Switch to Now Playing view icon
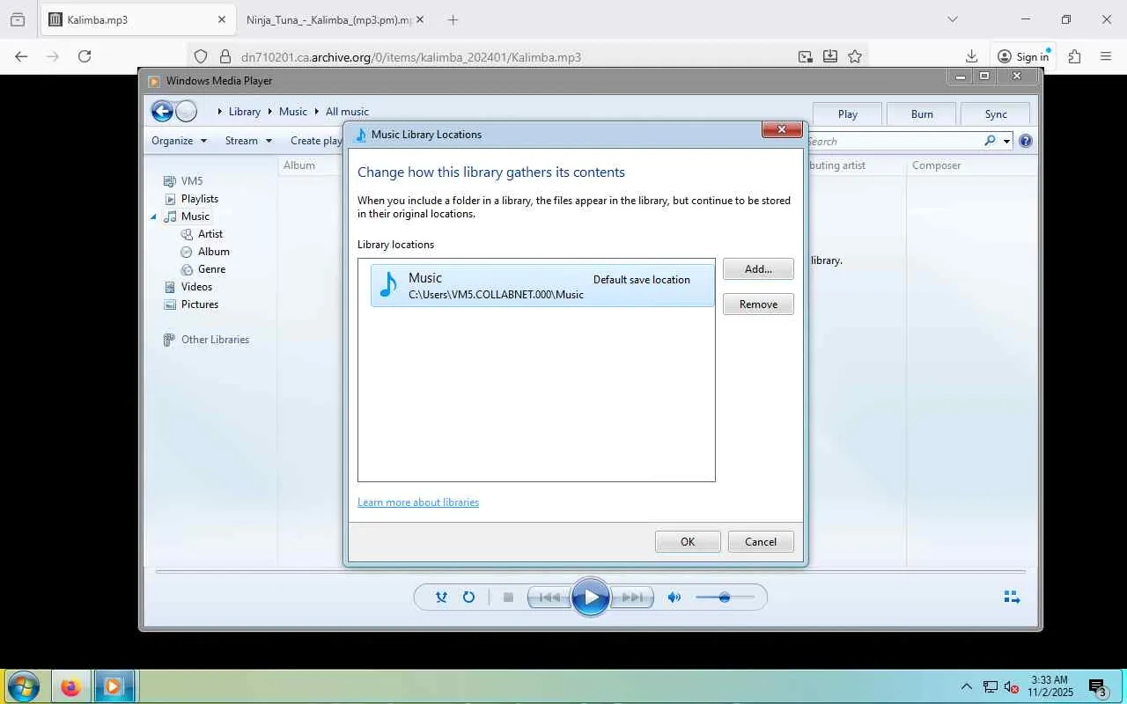 [x=1012, y=598]
